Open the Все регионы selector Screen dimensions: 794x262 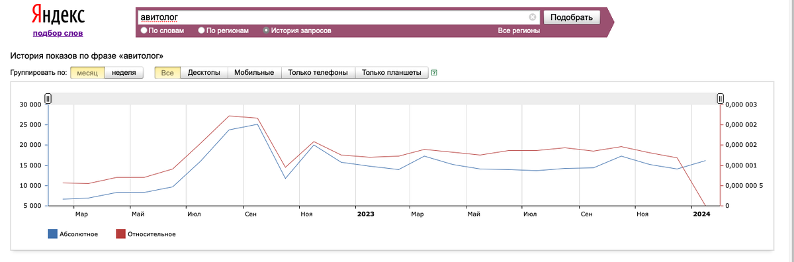tap(519, 30)
